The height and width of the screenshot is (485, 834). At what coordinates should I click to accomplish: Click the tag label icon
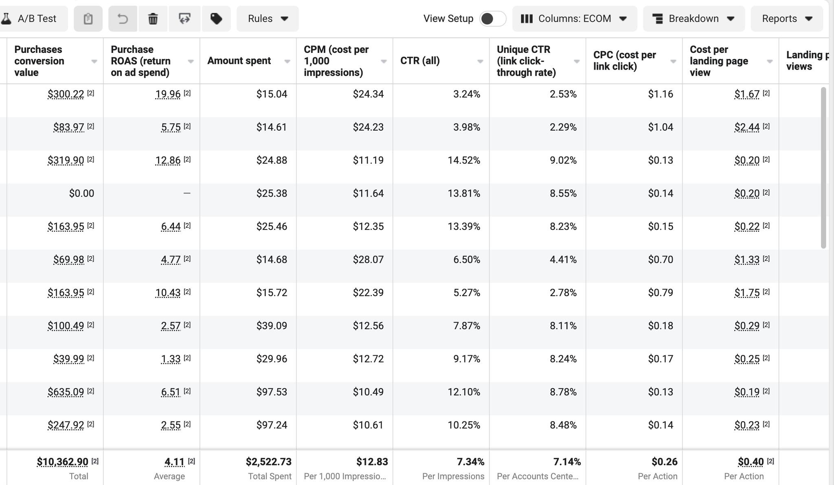pyautogui.click(x=216, y=19)
